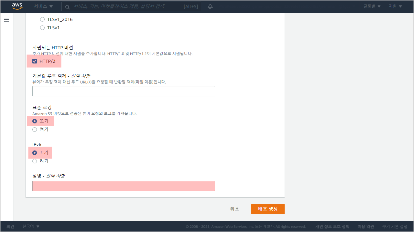Viewport: 414px width, 232px height.
Task: Click the 설명 description input field
Action: point(124,186)
